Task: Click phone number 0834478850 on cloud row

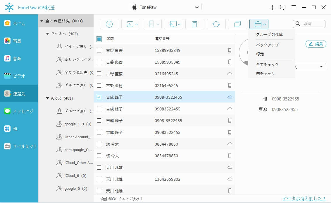Action: coord(166,144)
